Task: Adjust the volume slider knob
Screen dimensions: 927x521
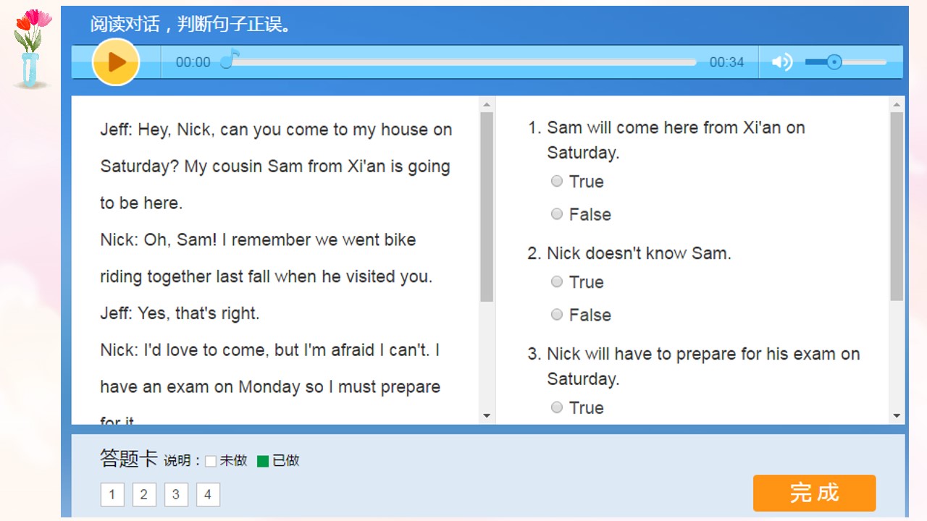Action: click(834, 62)
